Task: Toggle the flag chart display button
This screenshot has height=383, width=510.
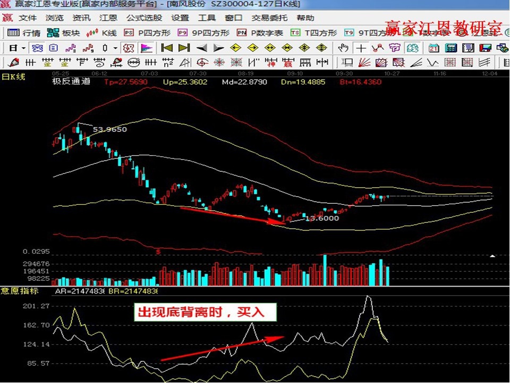Action: tap(146, 48)
